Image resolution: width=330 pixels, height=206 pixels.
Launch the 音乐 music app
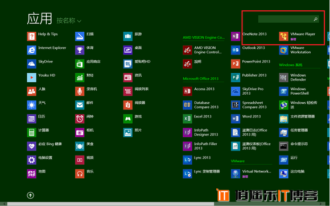point(84,174)
